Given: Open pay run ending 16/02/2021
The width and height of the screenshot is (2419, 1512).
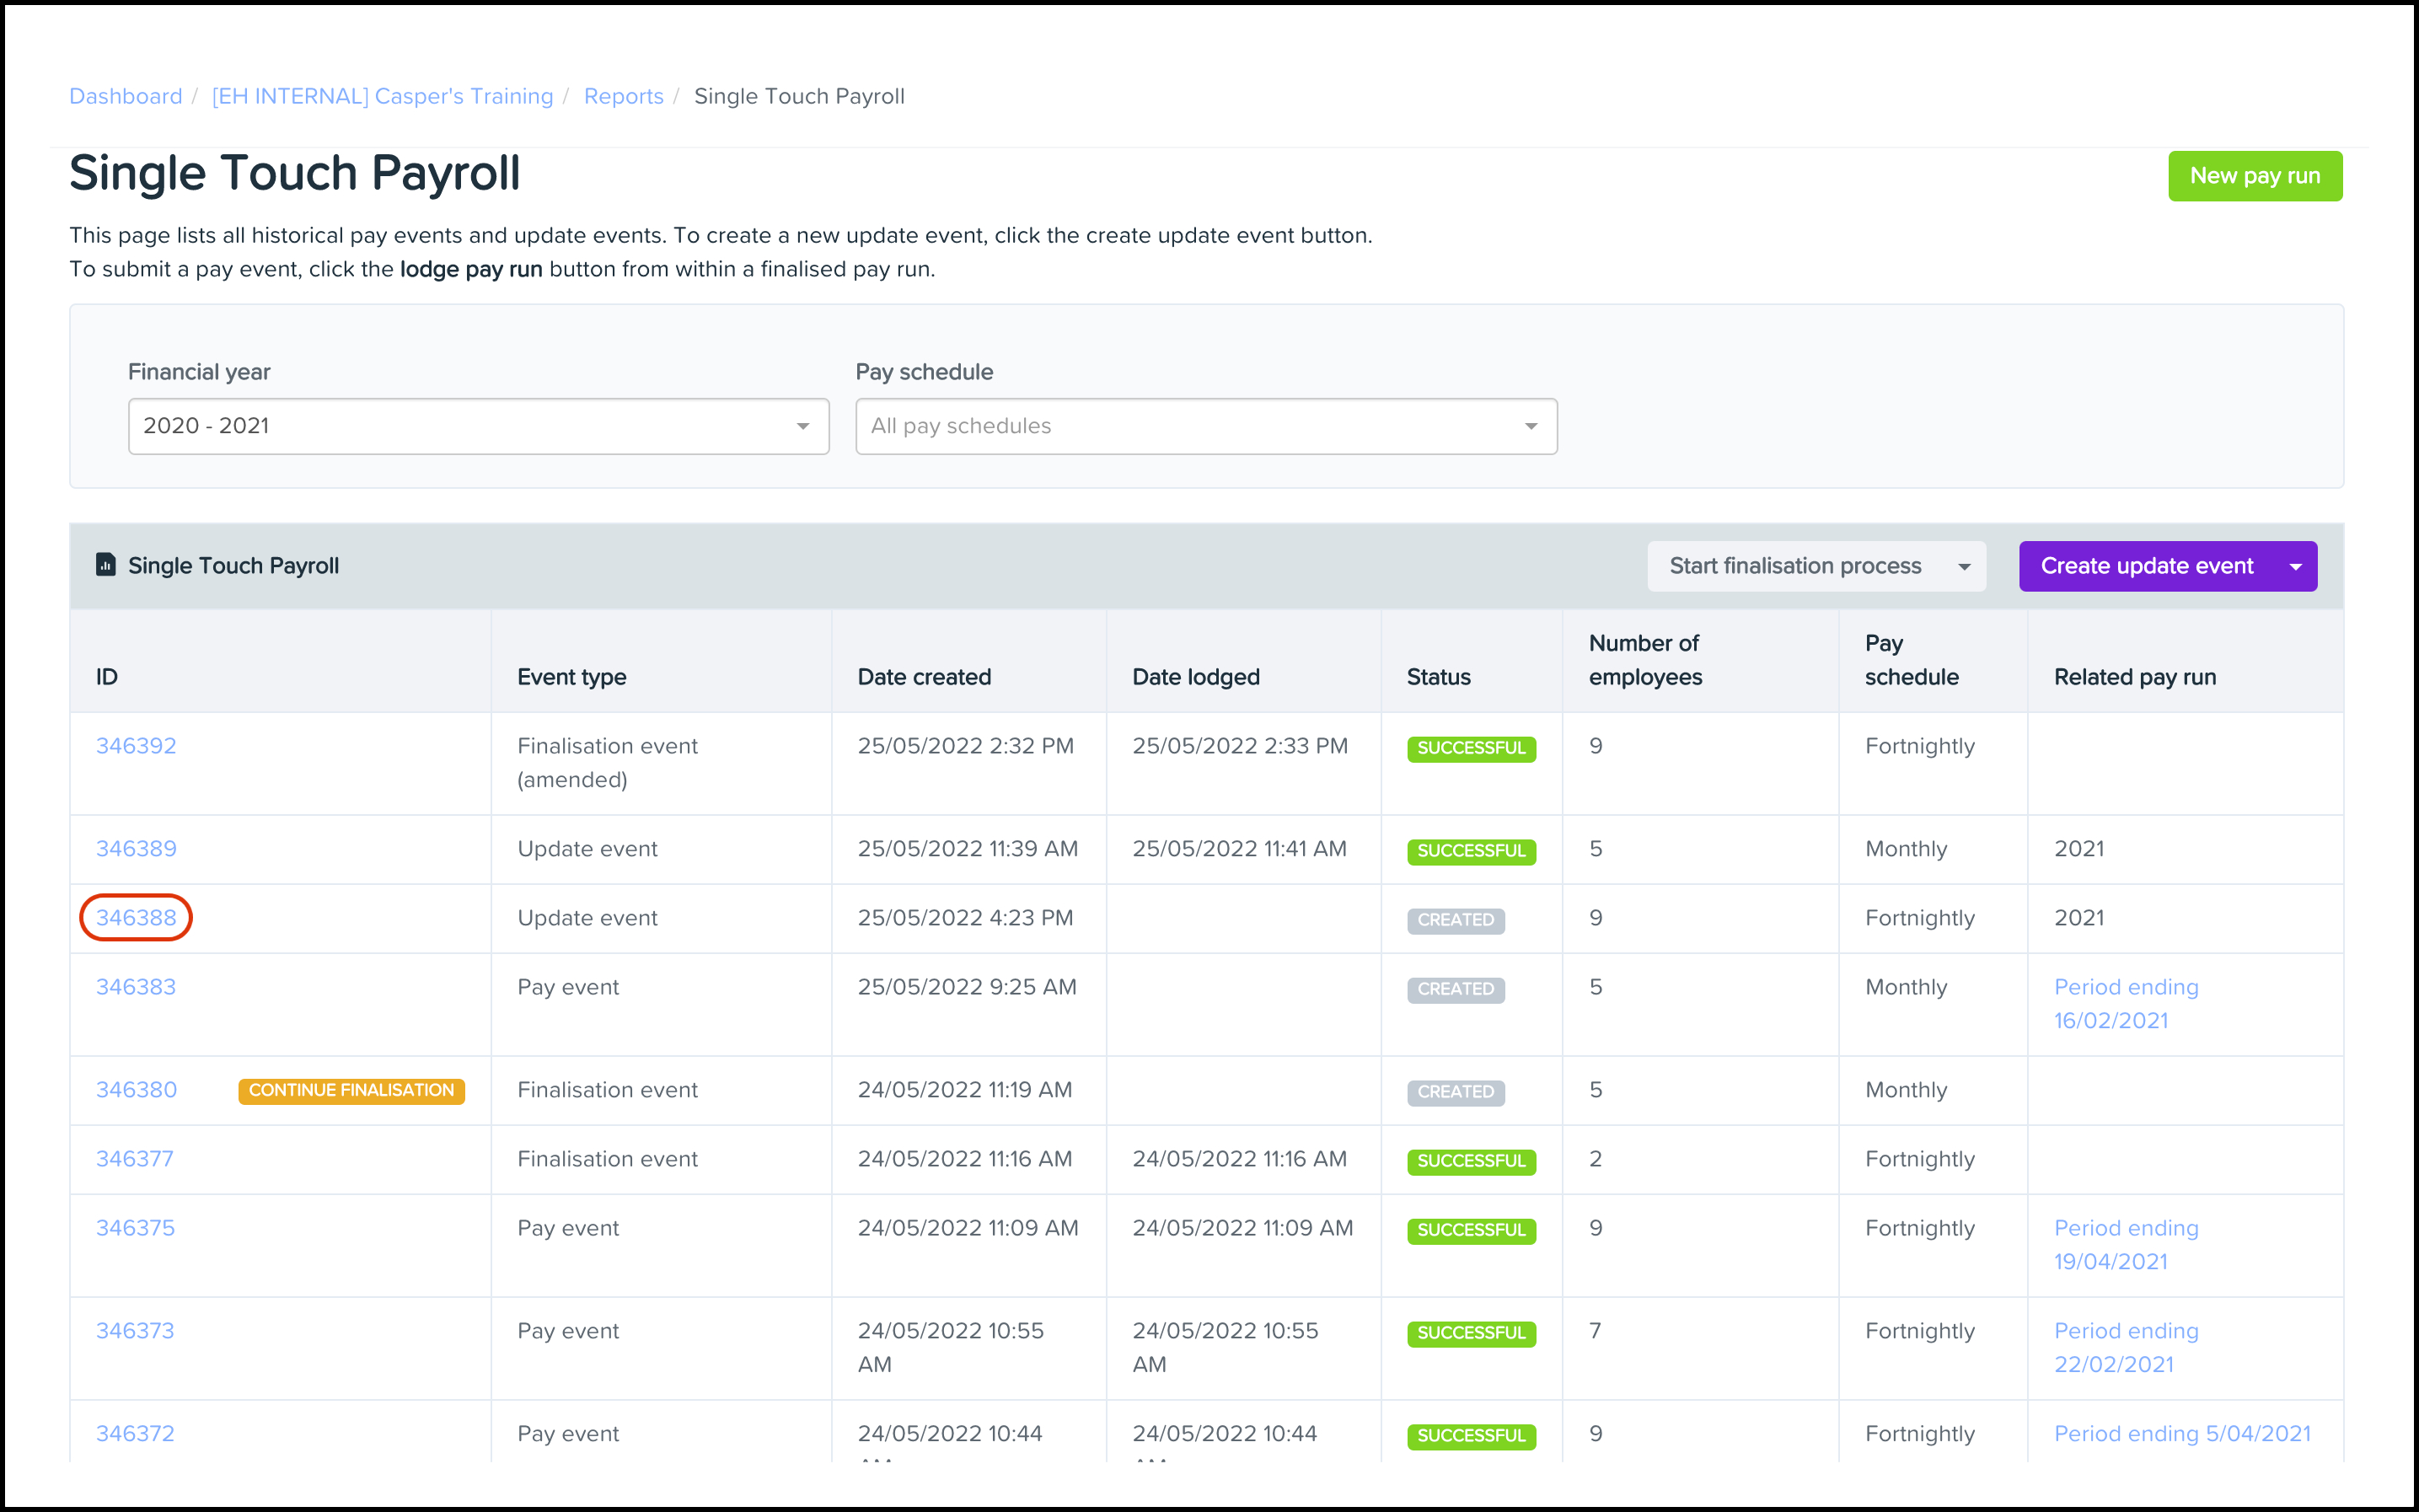Looking at the screenshot, I should coord(2126,1003).
